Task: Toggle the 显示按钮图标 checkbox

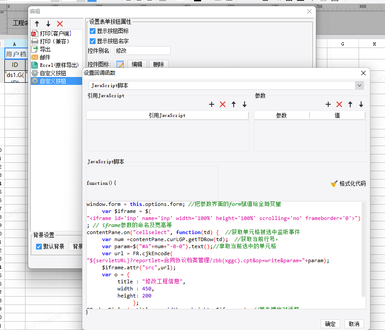Action: 92,31
